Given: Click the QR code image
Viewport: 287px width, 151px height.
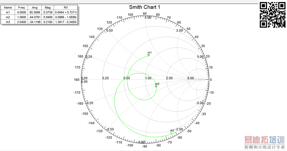Looking at the screenshot, I should tap(273, 15).
